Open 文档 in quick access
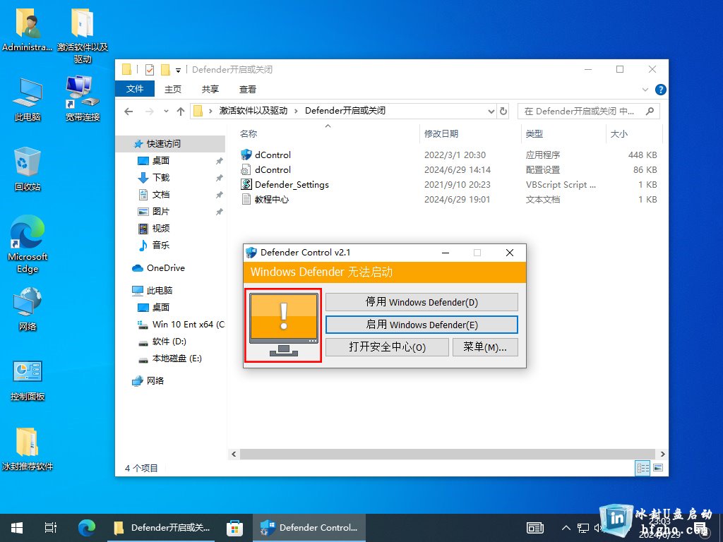The height and width of the screenshot is (542, 723). point(161,195)
